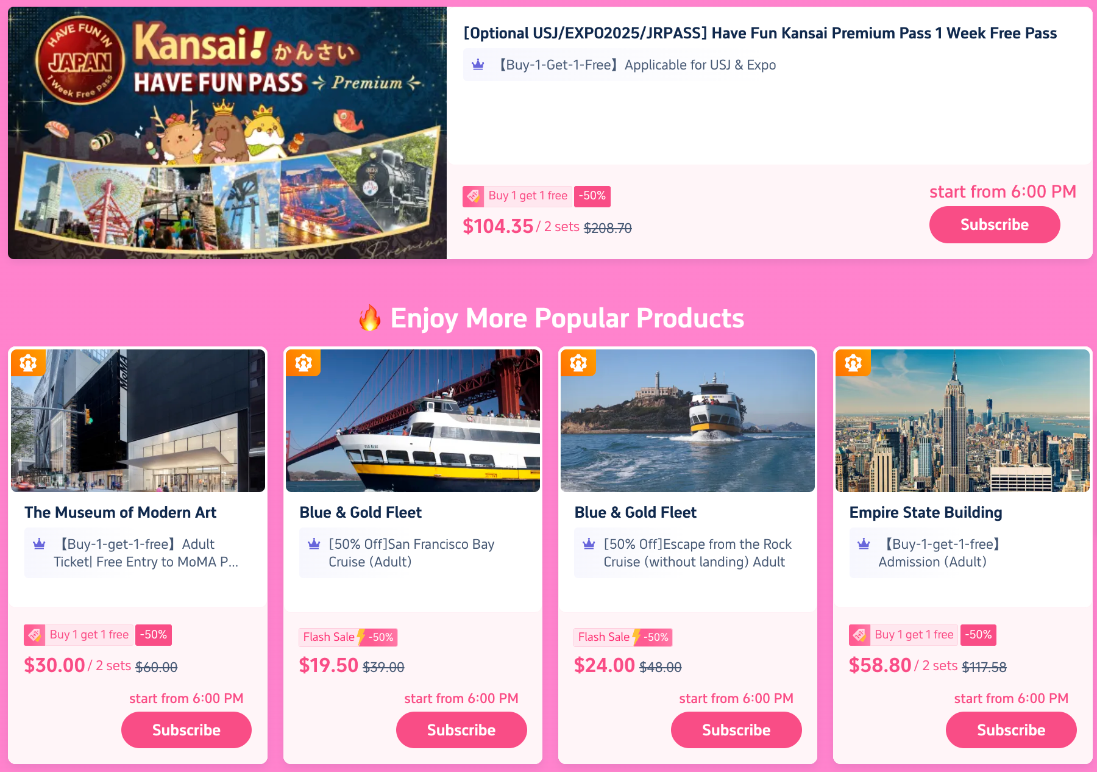Click coupon tag icon on MoMA price badge
1097x772 pixels.
(x=35, y=635)
